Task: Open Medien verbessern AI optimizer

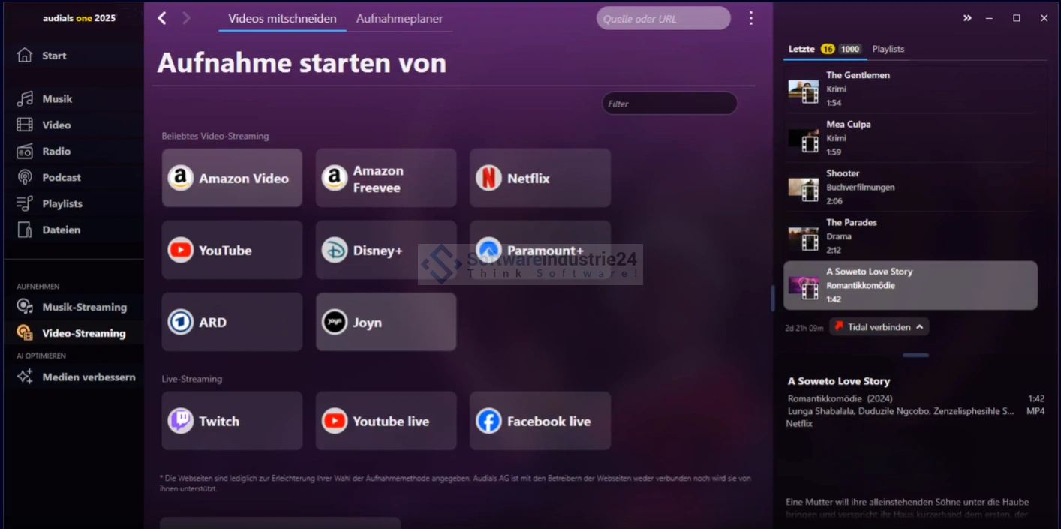Action: click(x=88, y=377)
